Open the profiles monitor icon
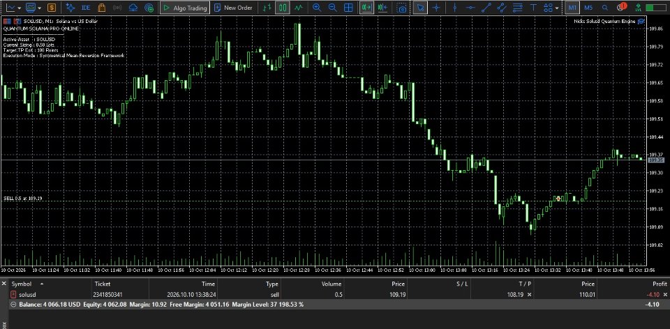The image size is (670, 329). pos(31,8)
